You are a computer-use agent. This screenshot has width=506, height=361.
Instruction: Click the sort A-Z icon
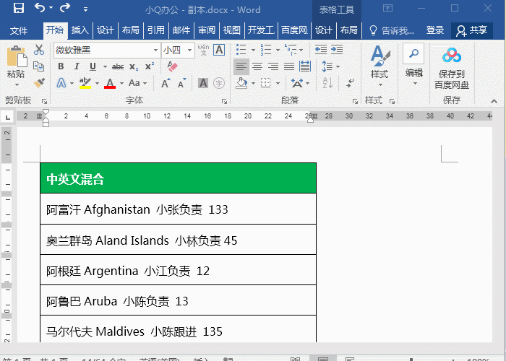tap(327, 83)
